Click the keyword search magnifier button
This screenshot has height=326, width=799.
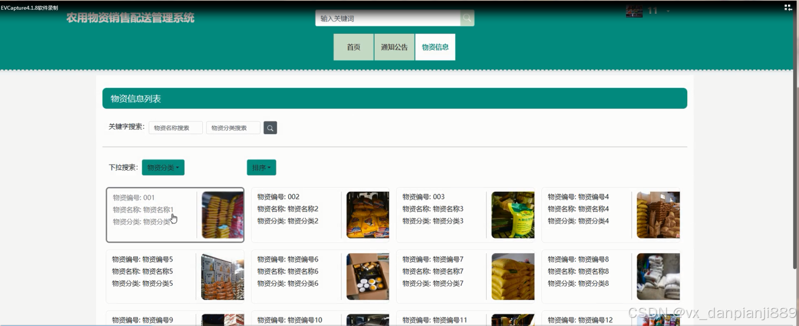(270, 128)
